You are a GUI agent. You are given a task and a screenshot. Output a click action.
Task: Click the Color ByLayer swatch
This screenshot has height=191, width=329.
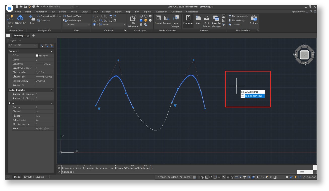pos(37,55)
